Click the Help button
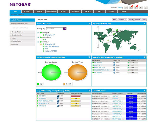 click(x=144, y=20)
